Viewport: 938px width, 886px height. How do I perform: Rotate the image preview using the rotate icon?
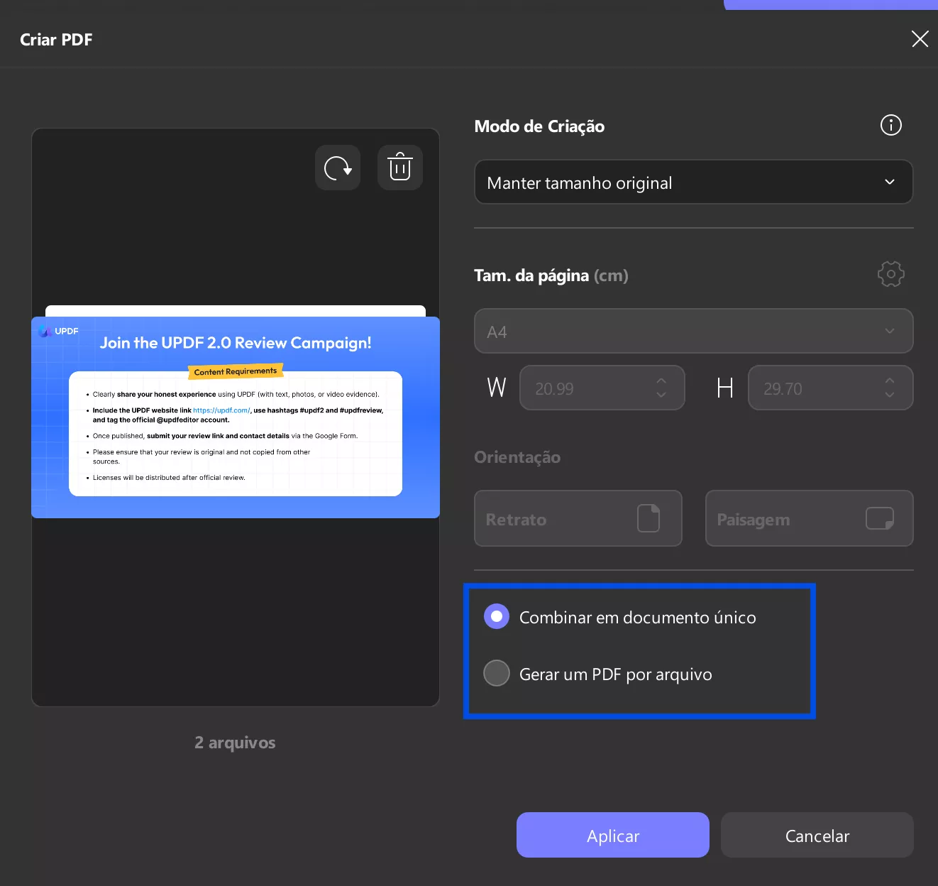tap(337, 168)
